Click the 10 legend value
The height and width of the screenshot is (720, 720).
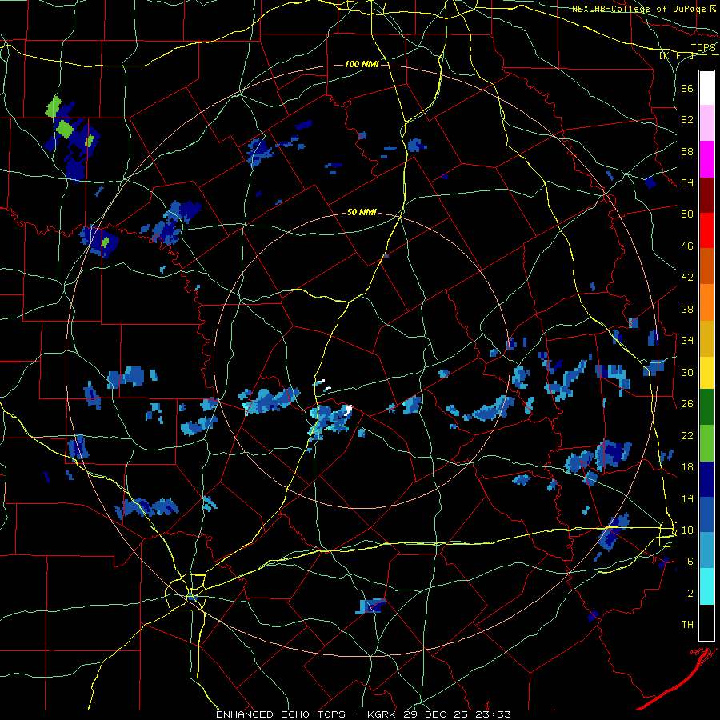tap(687, 530)
